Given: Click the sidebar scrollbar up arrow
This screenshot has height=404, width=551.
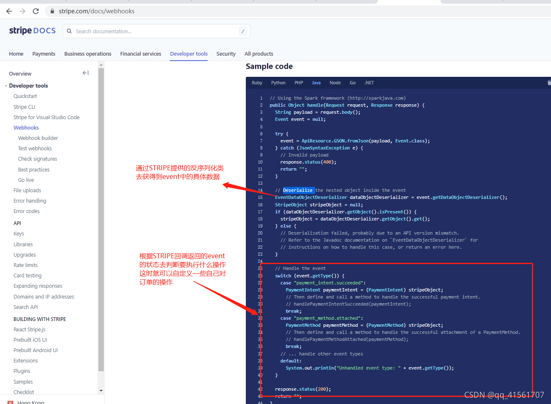Looking at the screenshot, I should click(101, 65).
